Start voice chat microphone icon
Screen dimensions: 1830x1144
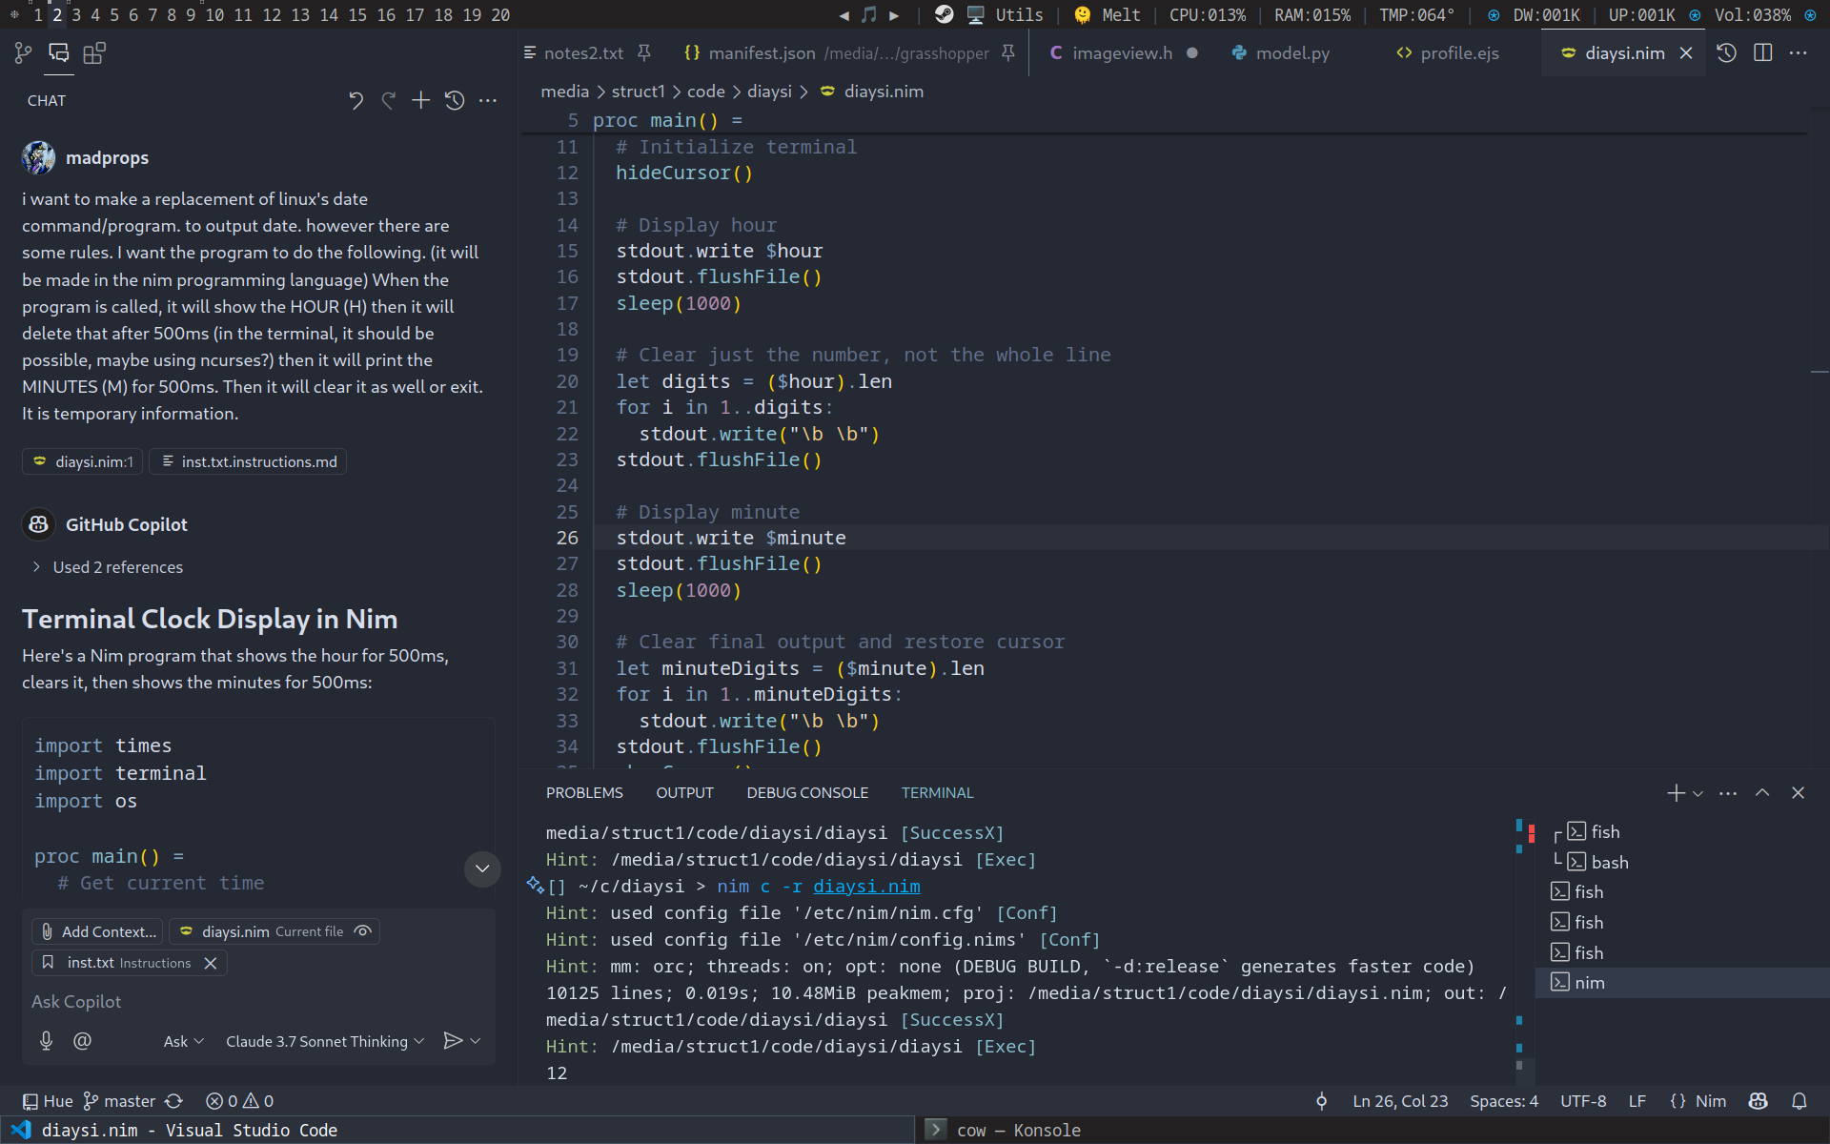pos(46,1041)
